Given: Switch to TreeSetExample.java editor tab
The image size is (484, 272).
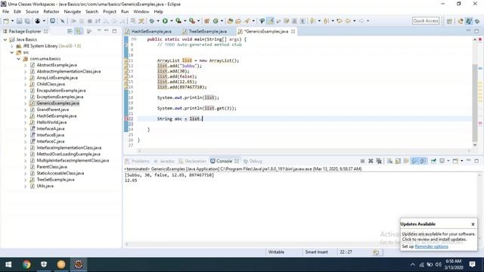Looking at the screenshot, I should tap(208, 32).
